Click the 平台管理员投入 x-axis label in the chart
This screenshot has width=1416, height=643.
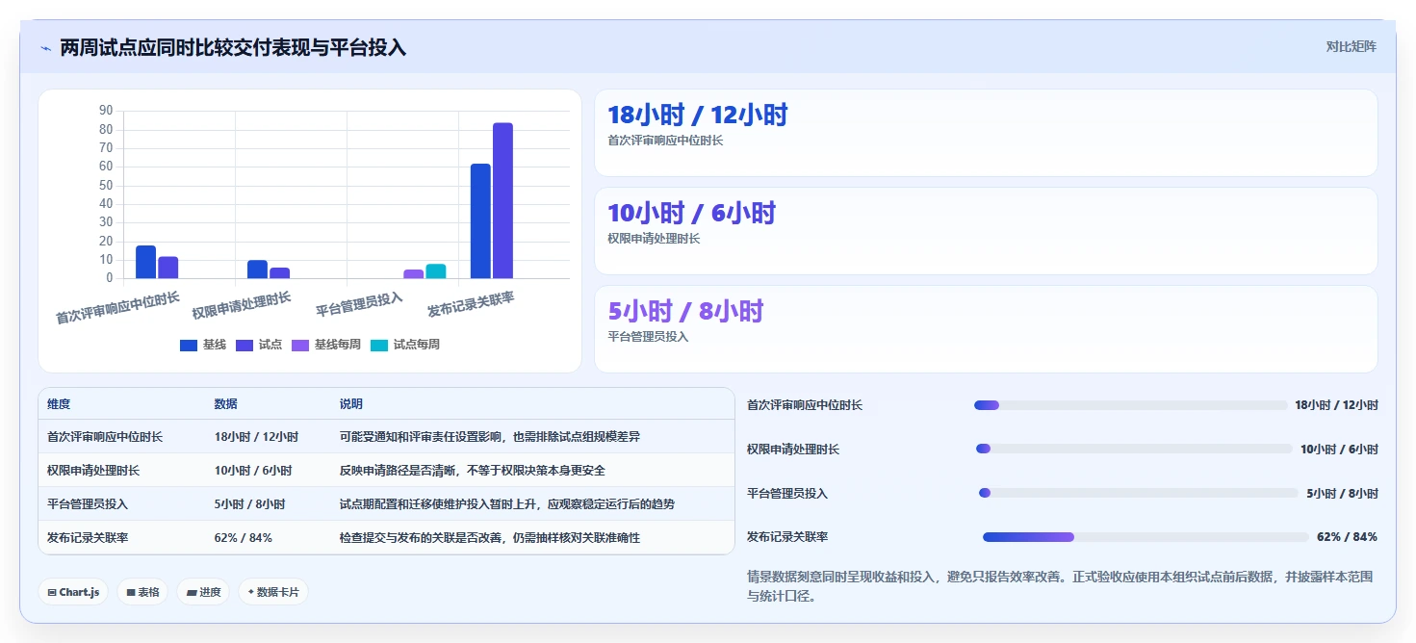click(359, 304)
